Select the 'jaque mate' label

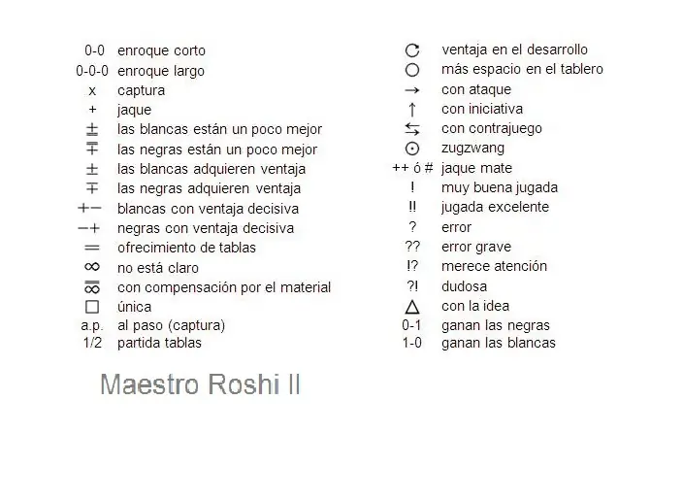pos(476,168)
